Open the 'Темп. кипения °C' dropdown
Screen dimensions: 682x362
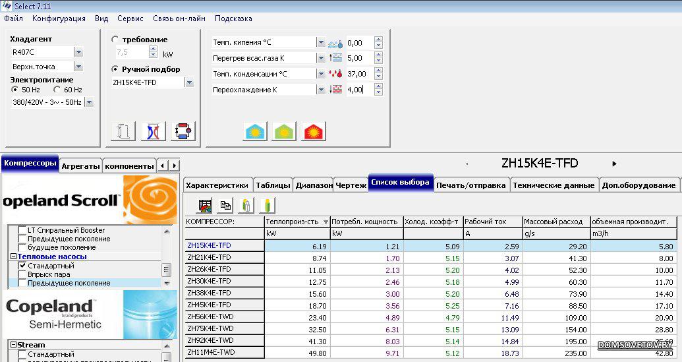click(321, 43)
